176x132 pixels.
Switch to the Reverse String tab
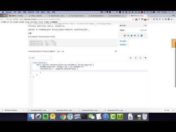click(117, 16)
